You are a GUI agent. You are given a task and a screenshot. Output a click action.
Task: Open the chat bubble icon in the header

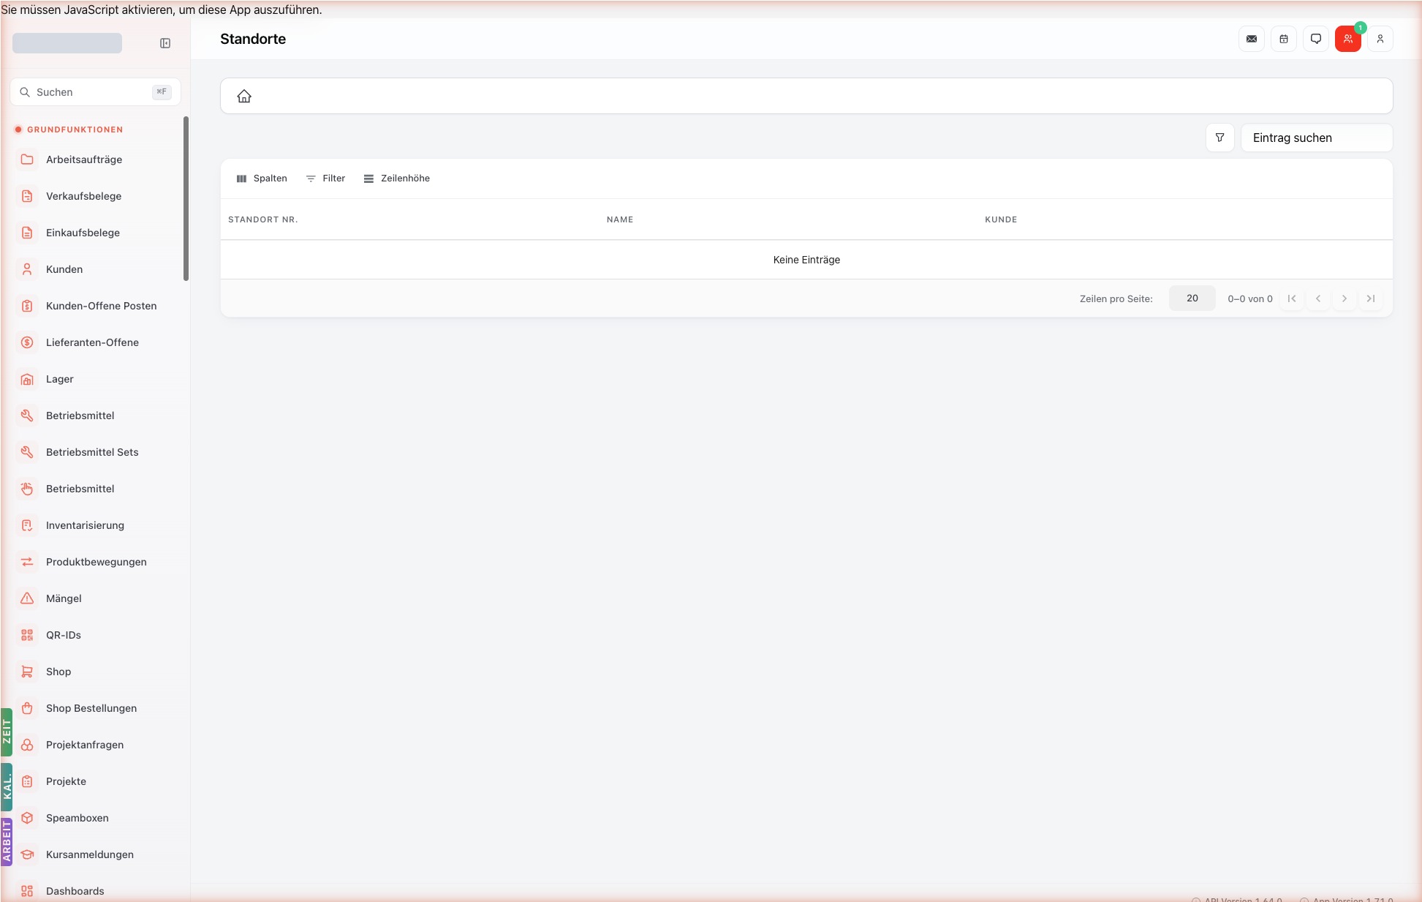(1316, 39)
